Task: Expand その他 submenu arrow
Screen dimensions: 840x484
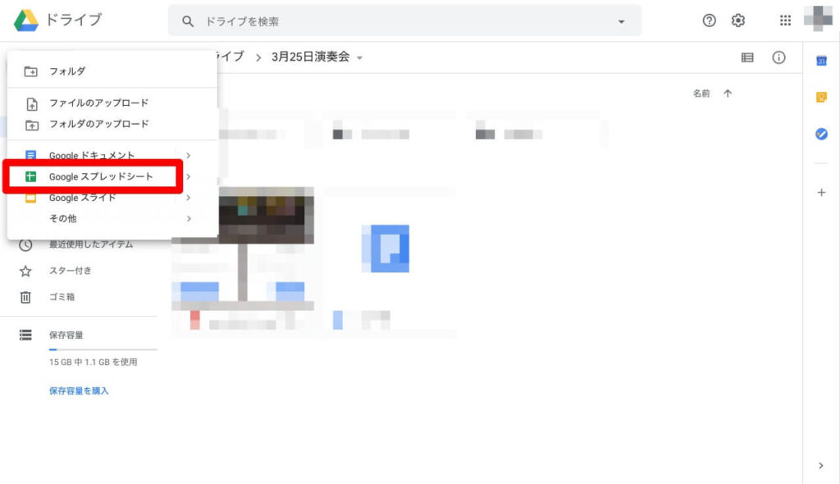Action: 188,219
